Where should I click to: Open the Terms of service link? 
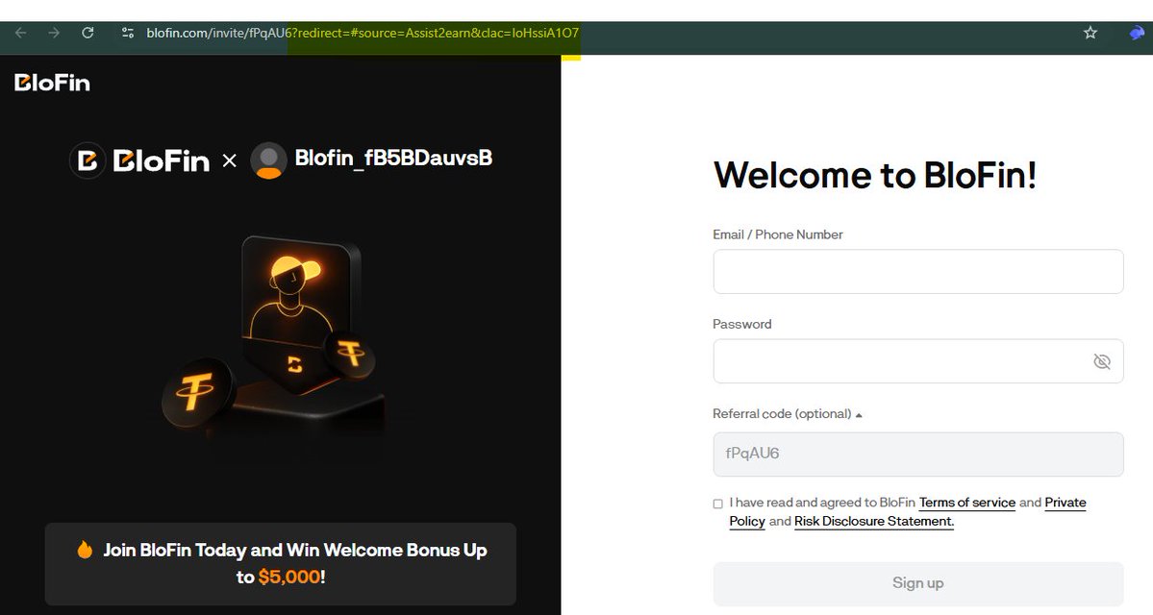tap(966, 502)
